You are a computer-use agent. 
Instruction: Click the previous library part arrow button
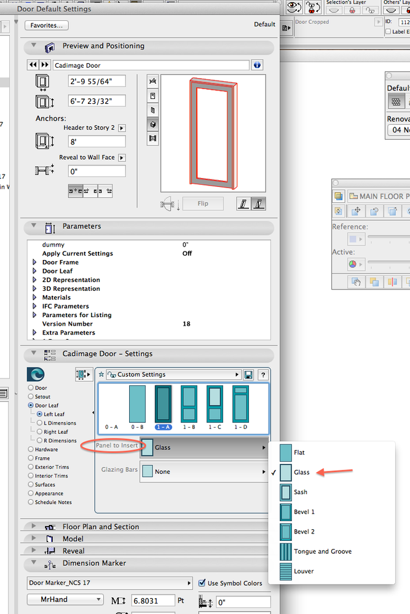click(x=33, y=65)
